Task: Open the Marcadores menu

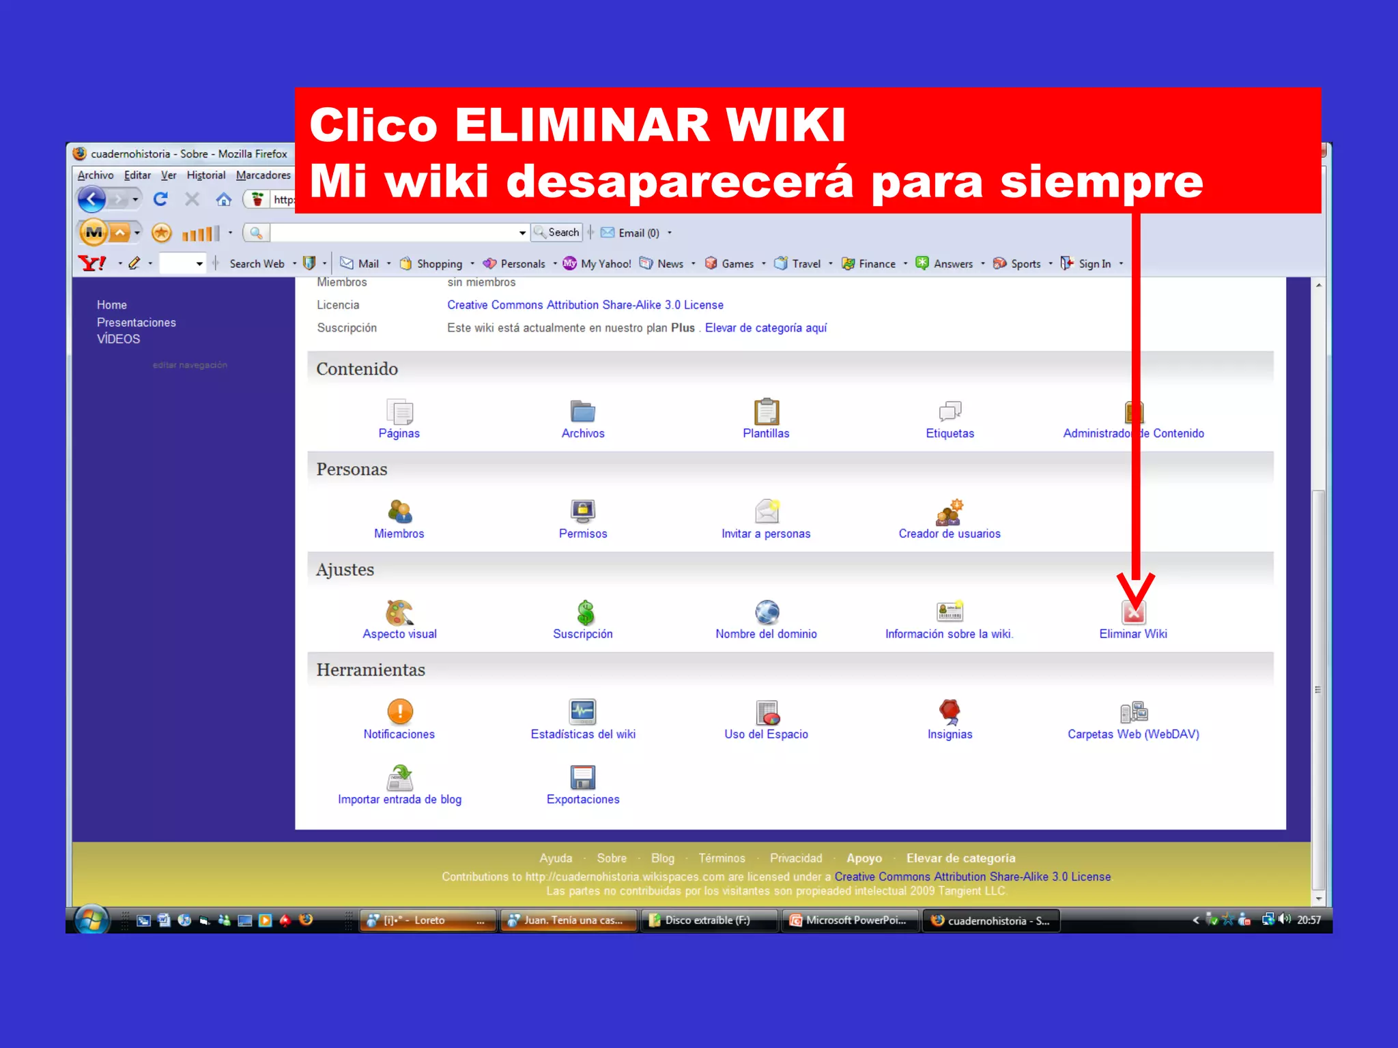Action: [x=263, y=175]
